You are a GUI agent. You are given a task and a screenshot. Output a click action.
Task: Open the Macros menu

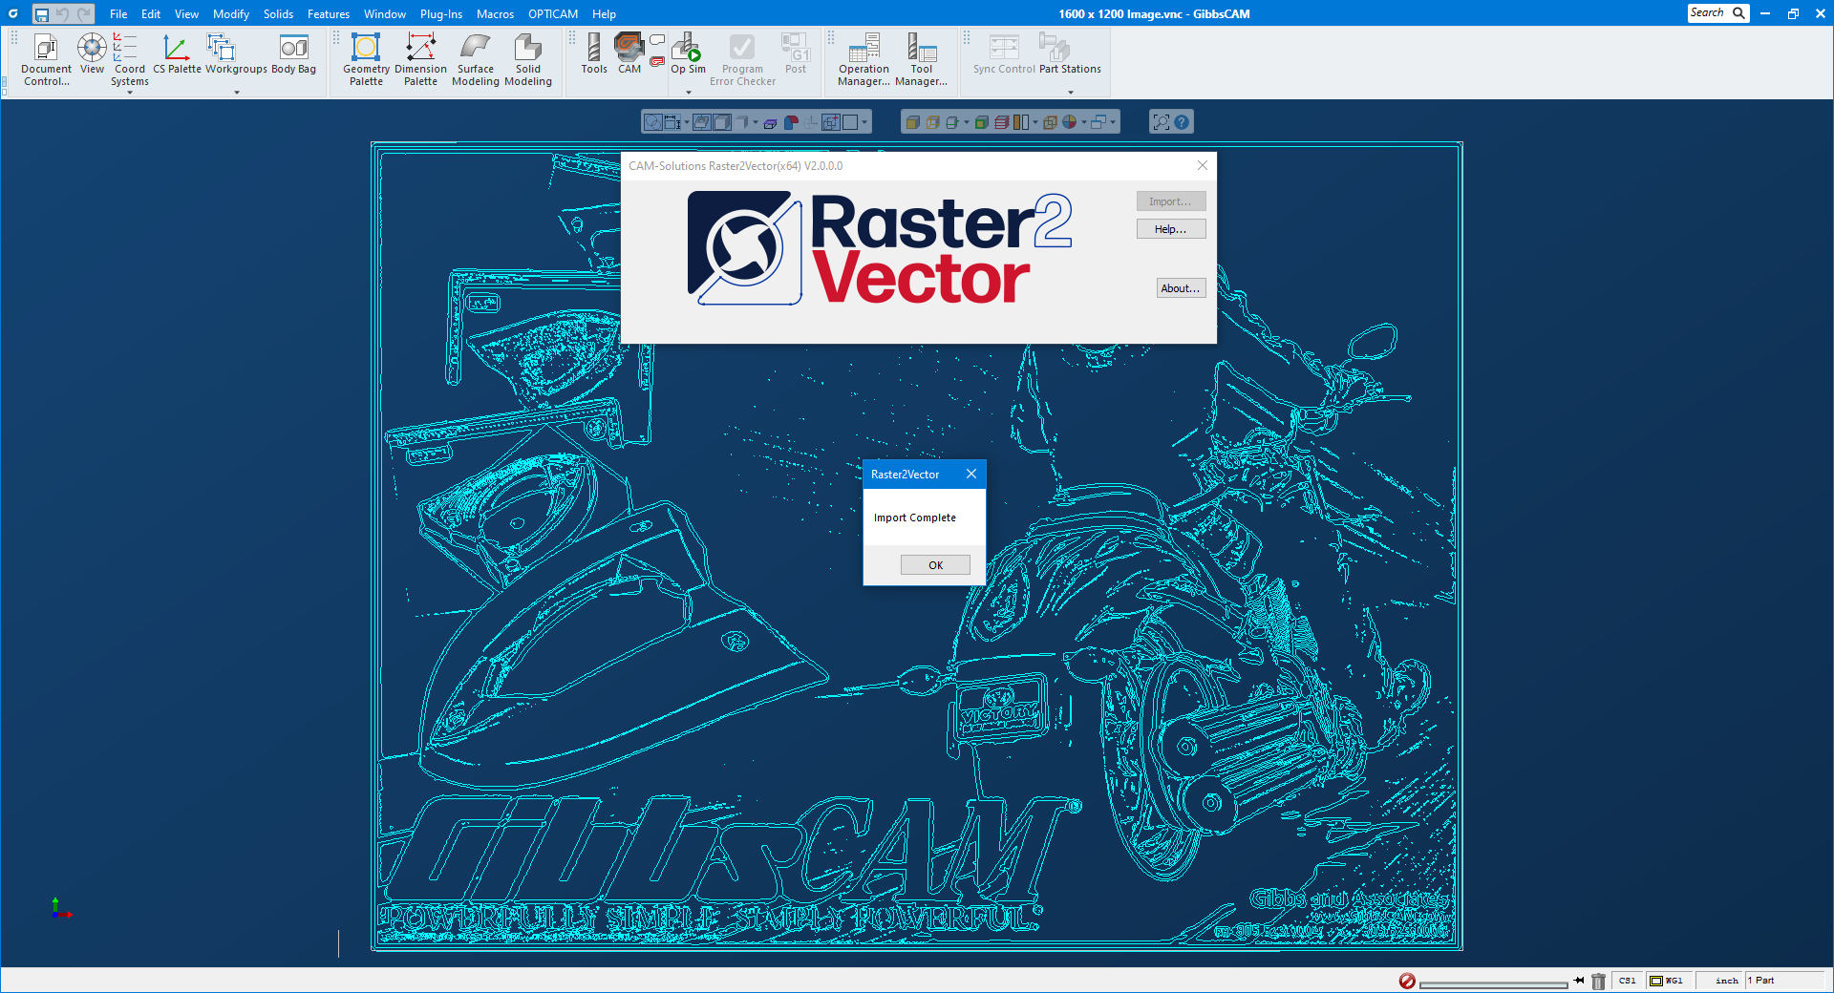495,14
